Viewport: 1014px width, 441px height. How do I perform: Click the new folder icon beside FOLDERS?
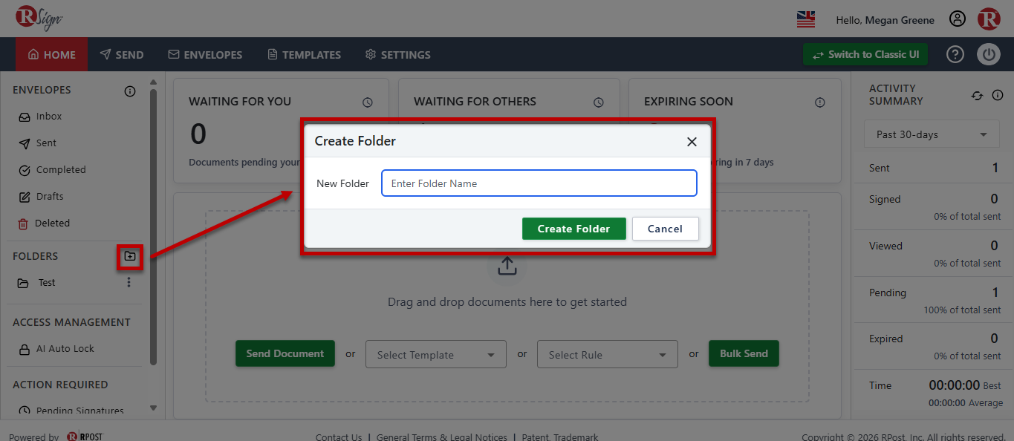[130, 256]
